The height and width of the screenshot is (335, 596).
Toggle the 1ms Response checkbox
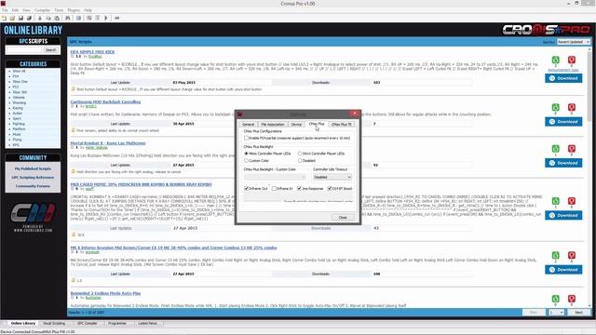tap(299, 188)
